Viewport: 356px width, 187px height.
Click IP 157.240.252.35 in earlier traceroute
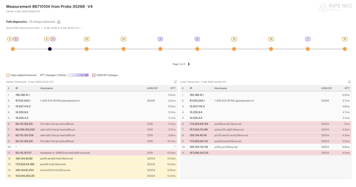click(x=25, y=176)
